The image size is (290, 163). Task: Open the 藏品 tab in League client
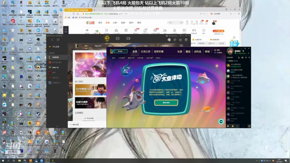click(x=188, y=52)
